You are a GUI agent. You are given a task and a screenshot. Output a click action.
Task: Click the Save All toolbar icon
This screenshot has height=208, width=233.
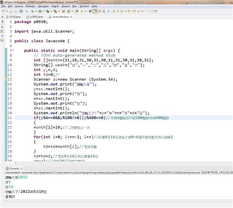pos(16,11)
